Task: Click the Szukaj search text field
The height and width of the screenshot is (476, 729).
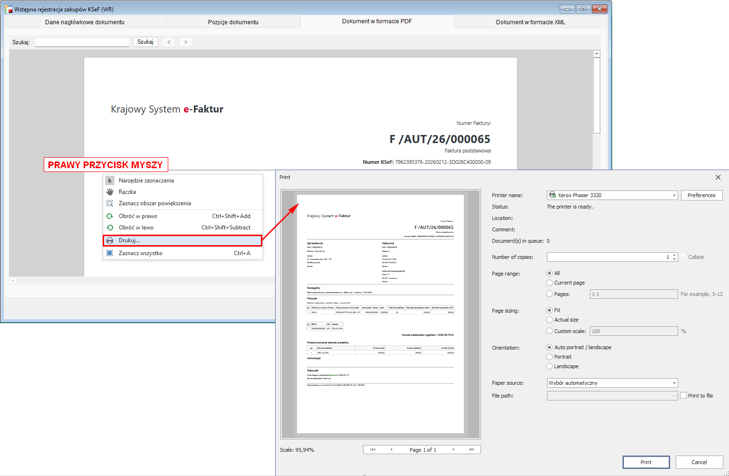Action: 82,42
